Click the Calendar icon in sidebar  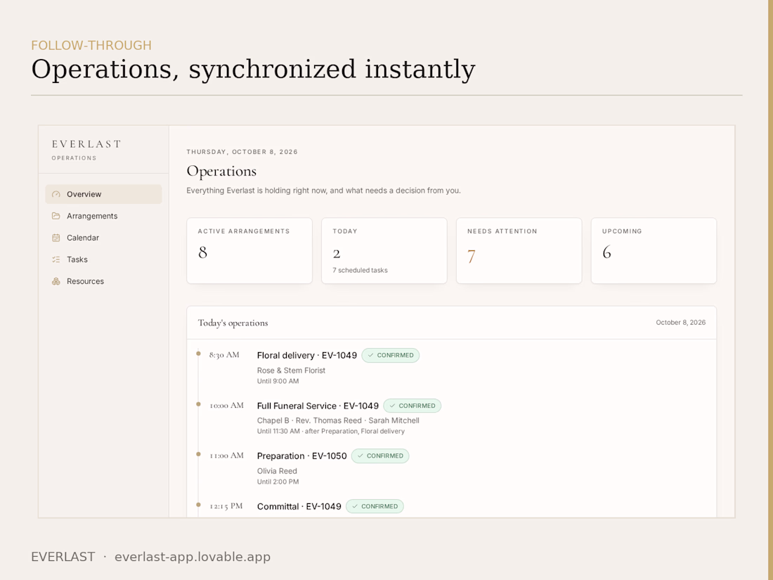tap(56, 238)
